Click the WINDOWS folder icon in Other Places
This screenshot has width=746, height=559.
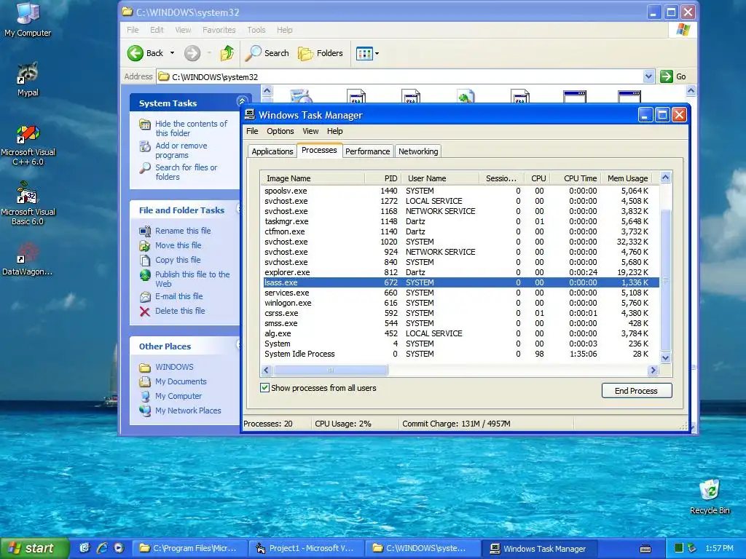(x=145, y=368)
